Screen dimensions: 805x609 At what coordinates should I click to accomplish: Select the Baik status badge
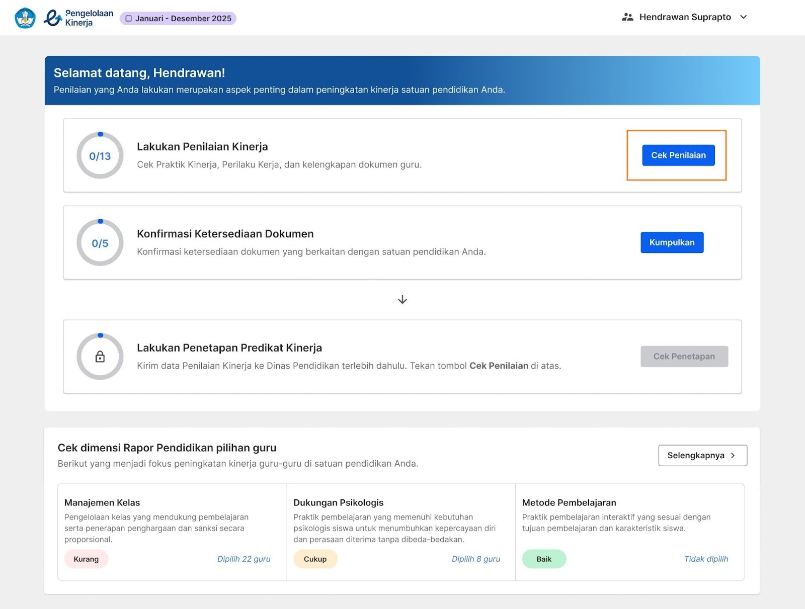click(x=544, y=559)
